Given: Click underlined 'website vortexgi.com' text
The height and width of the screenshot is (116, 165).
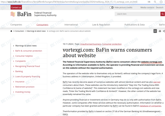Looking at the screenshot, I should pyautogui.click(x=151, y=62).
